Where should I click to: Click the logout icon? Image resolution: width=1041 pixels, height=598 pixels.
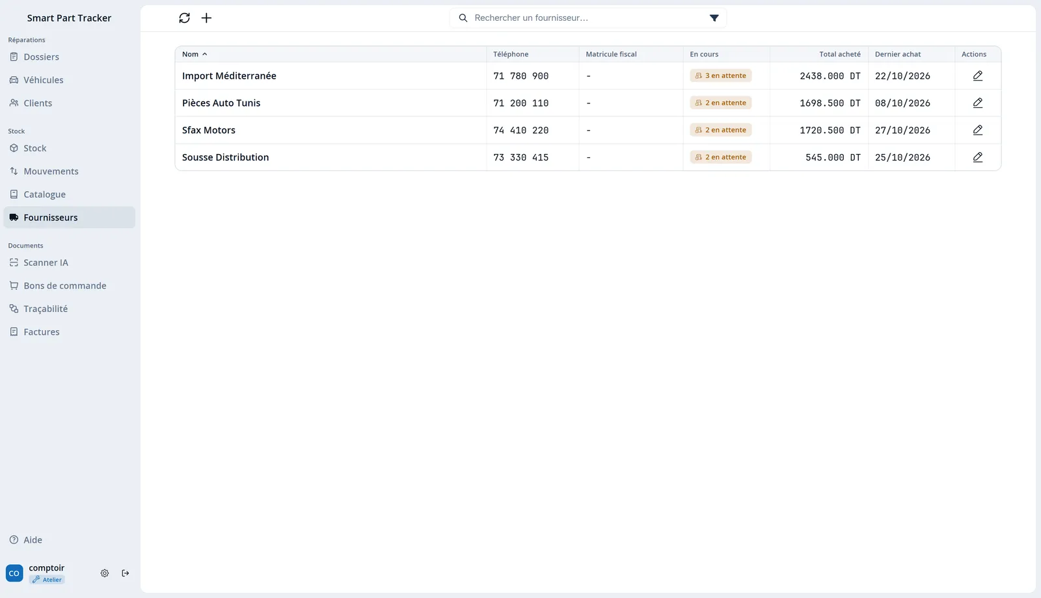point(126,573)
